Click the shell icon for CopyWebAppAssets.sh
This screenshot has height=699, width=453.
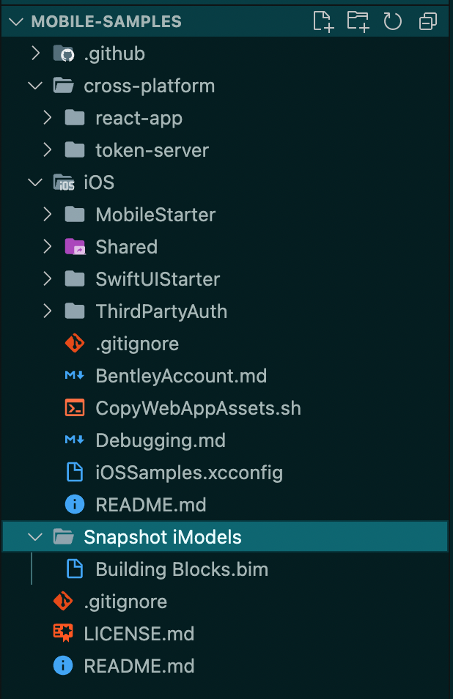75,408
